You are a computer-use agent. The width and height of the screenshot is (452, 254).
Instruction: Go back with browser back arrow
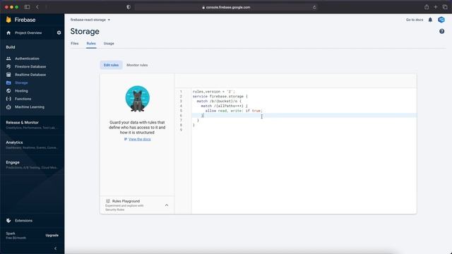click(x=37, y=7)
